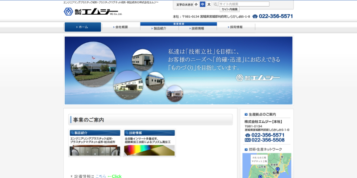Set text size to medium (中)
Screen dimensions: 357x178
pyautogui.click(x=202, y=4)
